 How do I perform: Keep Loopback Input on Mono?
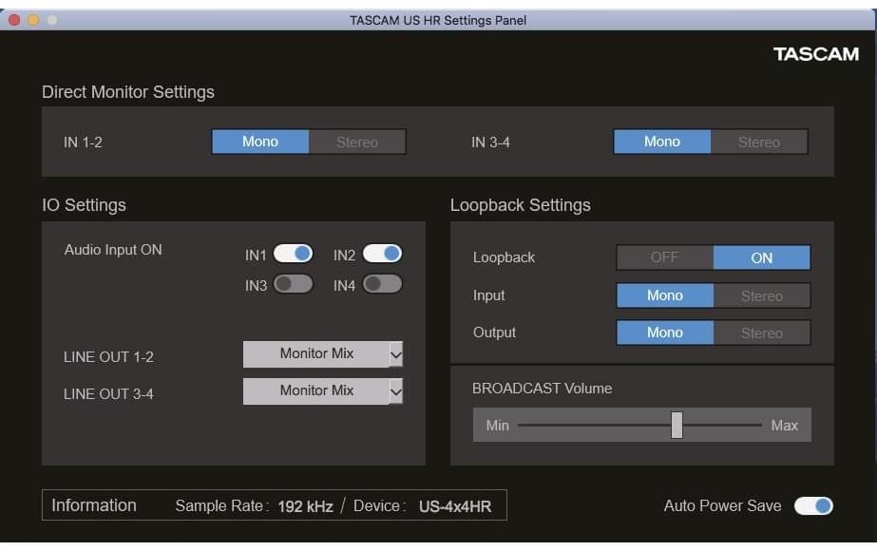[x=664, y=295]
